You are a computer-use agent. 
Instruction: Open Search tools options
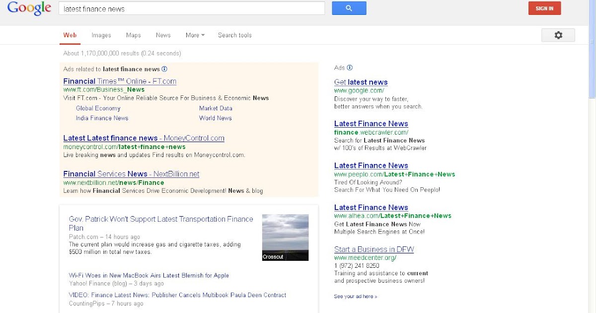coord(234,35)
